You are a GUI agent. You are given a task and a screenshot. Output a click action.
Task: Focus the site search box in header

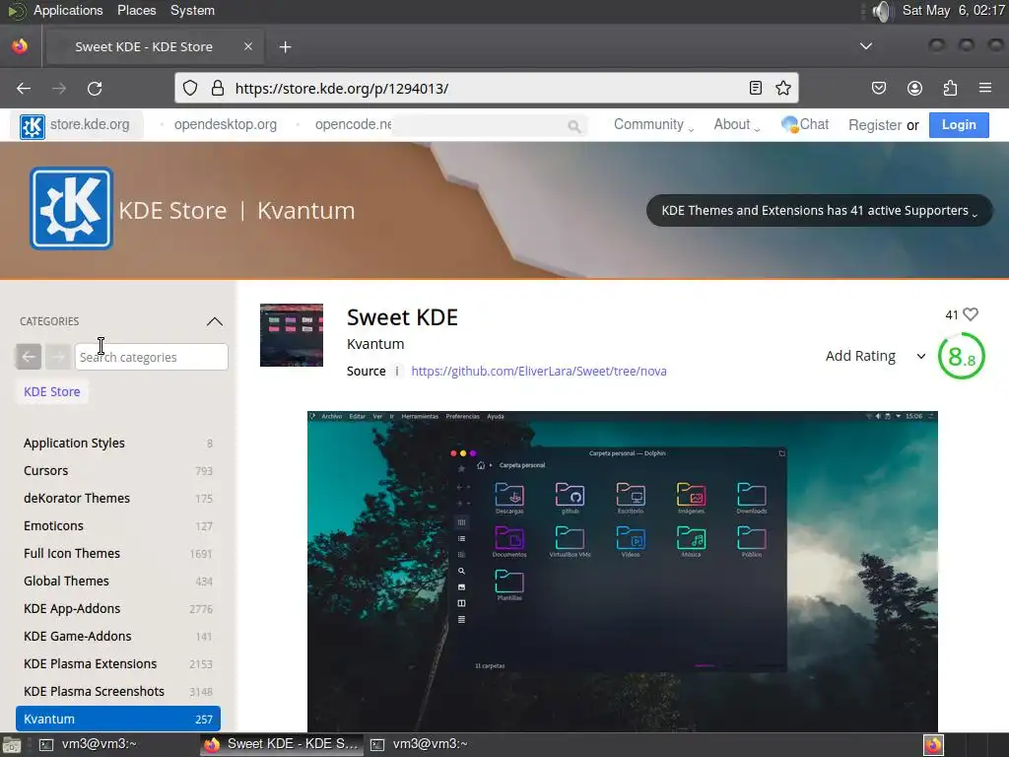point(489,126)
